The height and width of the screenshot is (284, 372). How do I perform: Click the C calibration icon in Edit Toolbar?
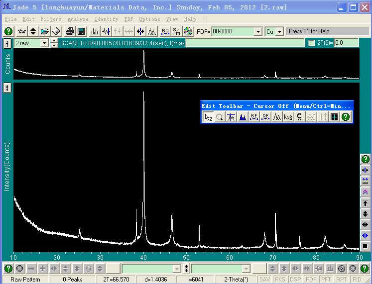coord(300,117)
